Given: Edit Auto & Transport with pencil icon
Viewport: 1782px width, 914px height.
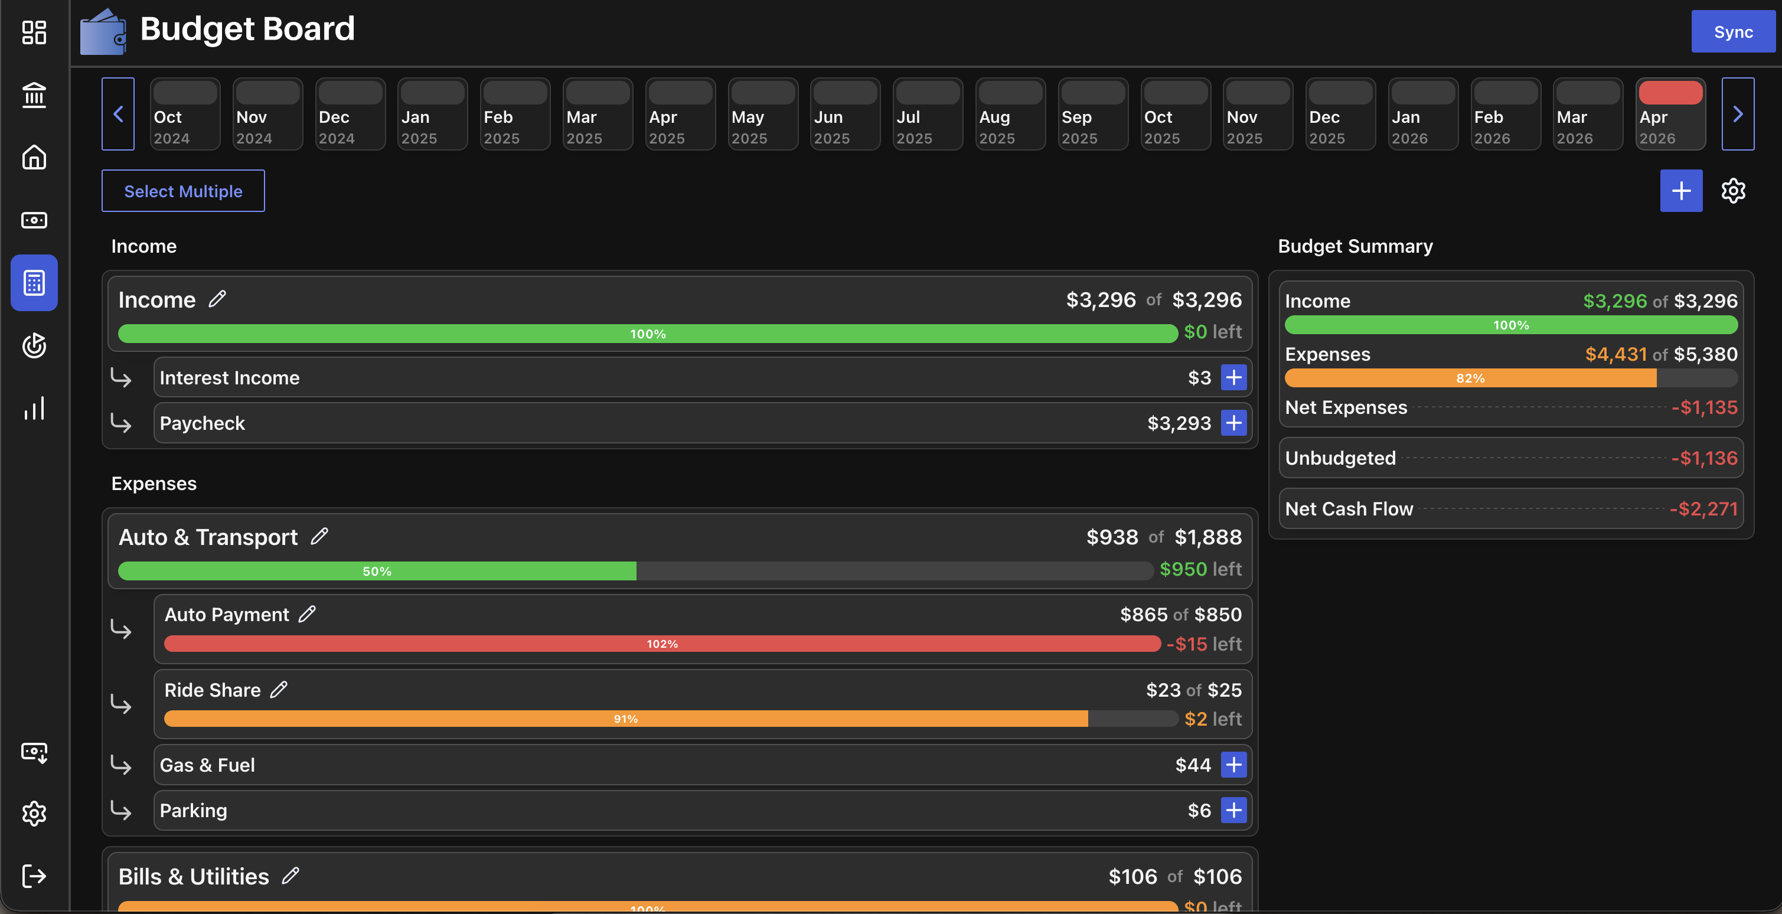Looking at the screenshot, I should [319, 536].
